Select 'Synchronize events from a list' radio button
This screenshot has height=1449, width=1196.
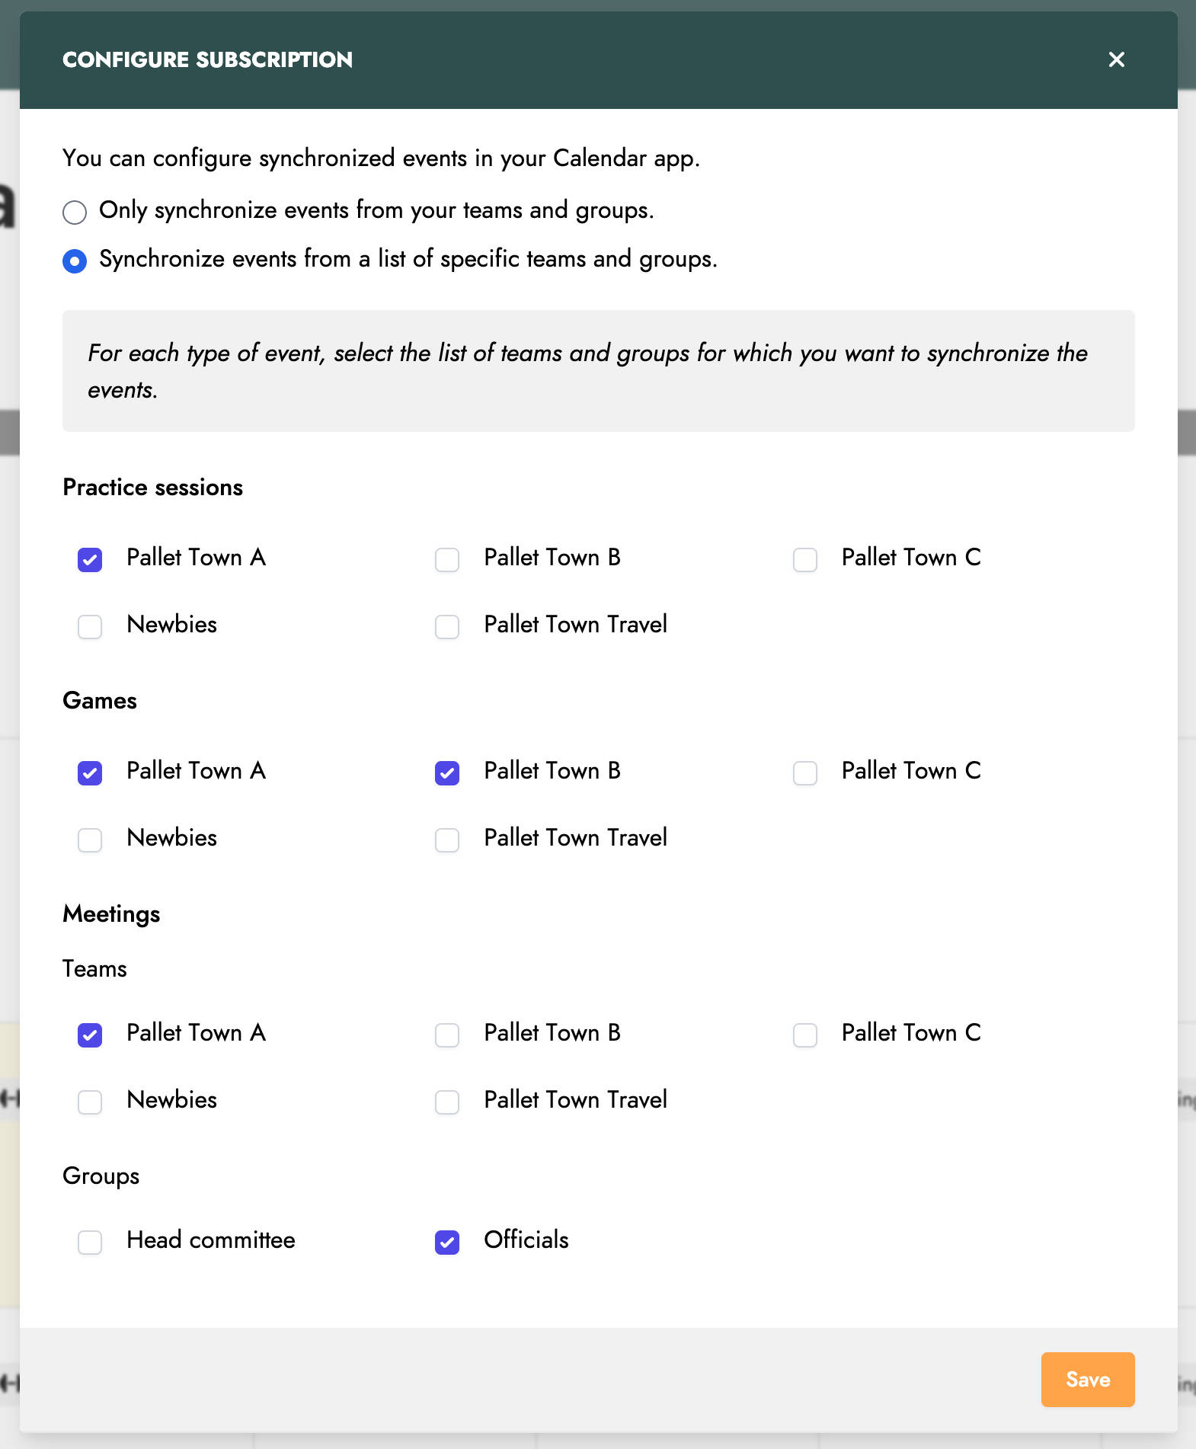(x=75, y=261)
